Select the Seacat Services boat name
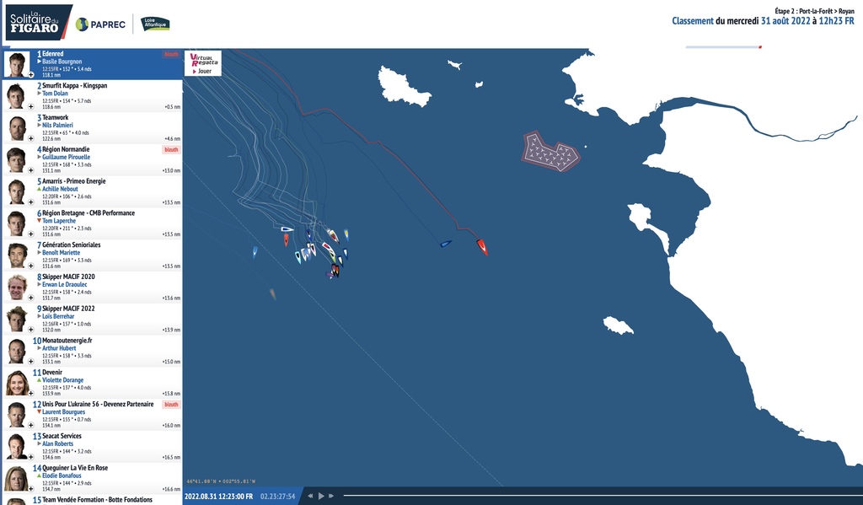The height and width of the screenshot is (505, 863). (62, 436)
